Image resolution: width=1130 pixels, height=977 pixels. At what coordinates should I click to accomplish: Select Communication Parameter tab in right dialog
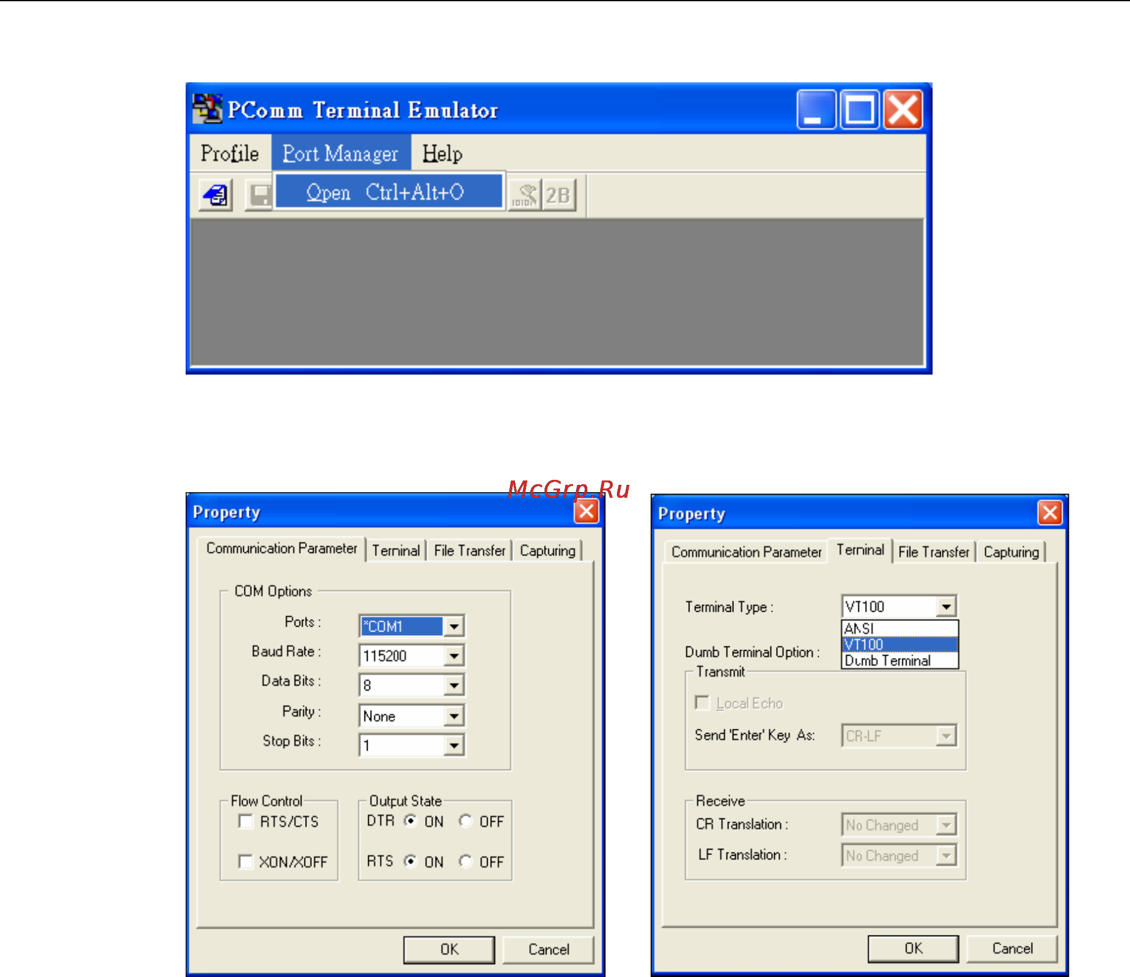[746, 552]
